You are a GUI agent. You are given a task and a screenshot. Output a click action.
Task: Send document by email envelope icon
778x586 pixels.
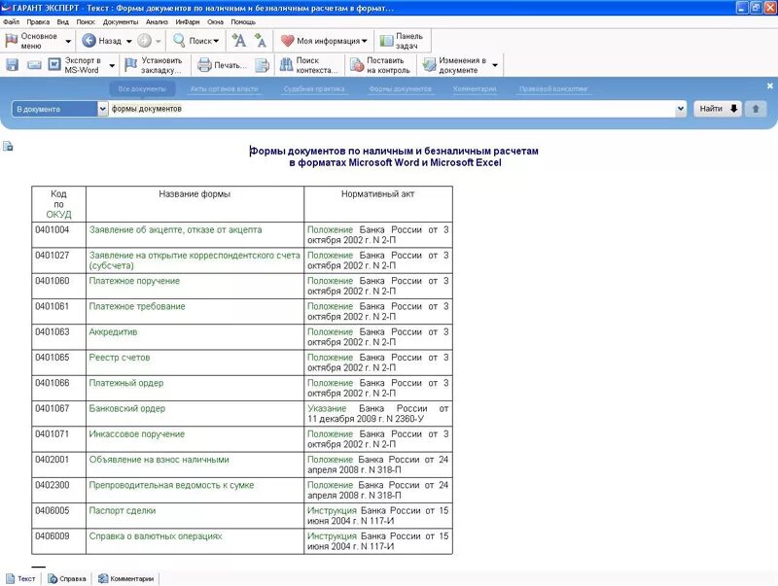34,65
